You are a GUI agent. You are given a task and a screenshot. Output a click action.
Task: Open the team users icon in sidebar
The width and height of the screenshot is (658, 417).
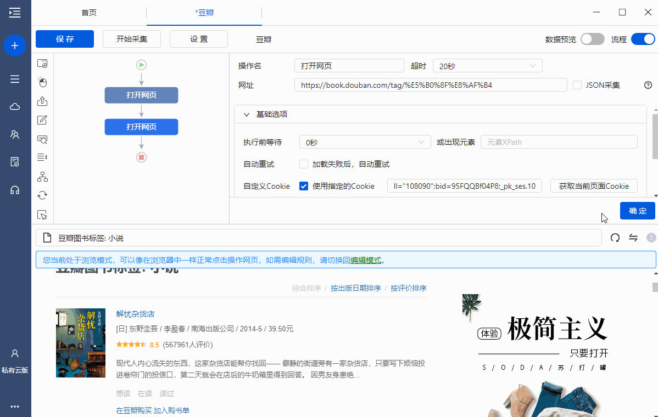tap(15, 134)
